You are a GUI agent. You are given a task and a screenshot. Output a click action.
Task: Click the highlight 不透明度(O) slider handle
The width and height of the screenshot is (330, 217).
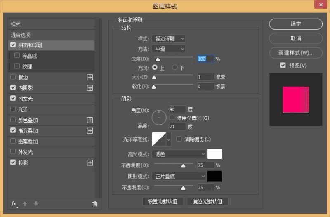pyautogui.click(x=183, y=166)
